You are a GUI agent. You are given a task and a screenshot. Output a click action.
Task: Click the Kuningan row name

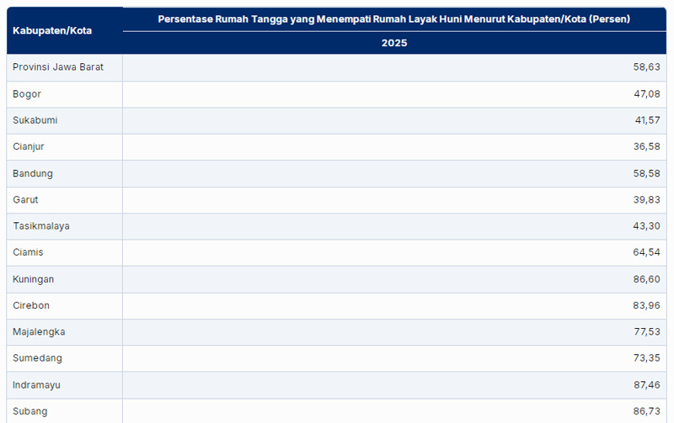pyautogui.click(x=34, y=279)
